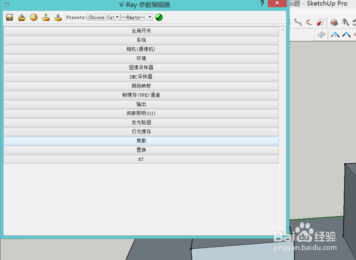Expand the 图像采样器 rollout

coord(141,68)
